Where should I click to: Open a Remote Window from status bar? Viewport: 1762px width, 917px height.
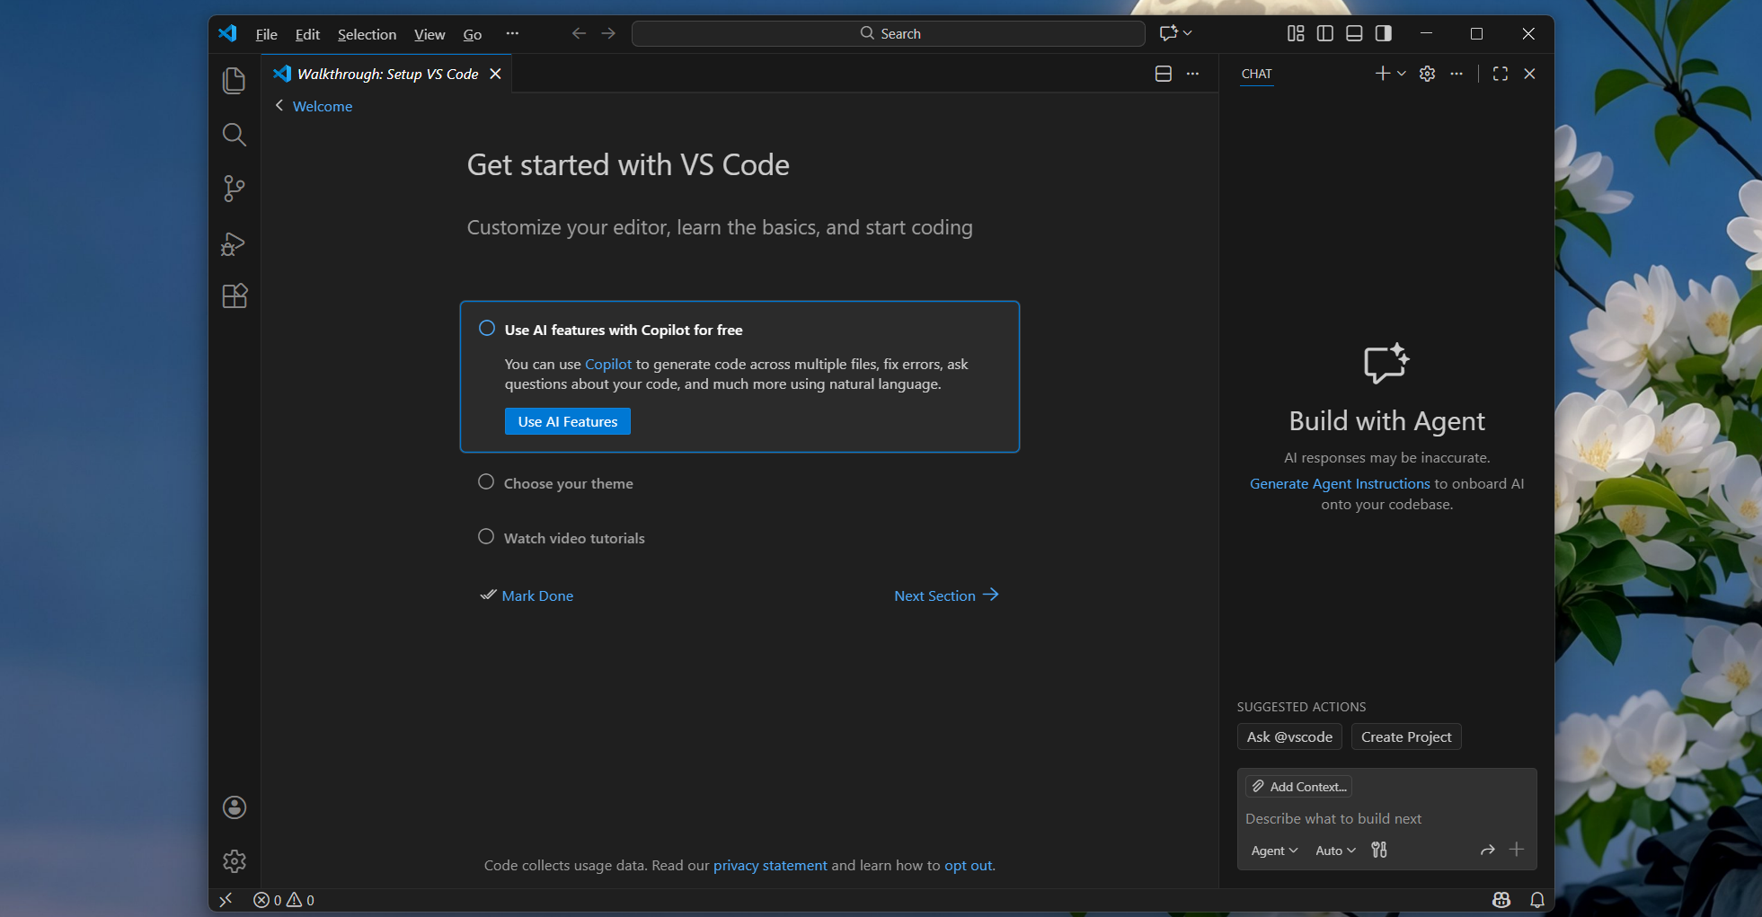point(226,899)
